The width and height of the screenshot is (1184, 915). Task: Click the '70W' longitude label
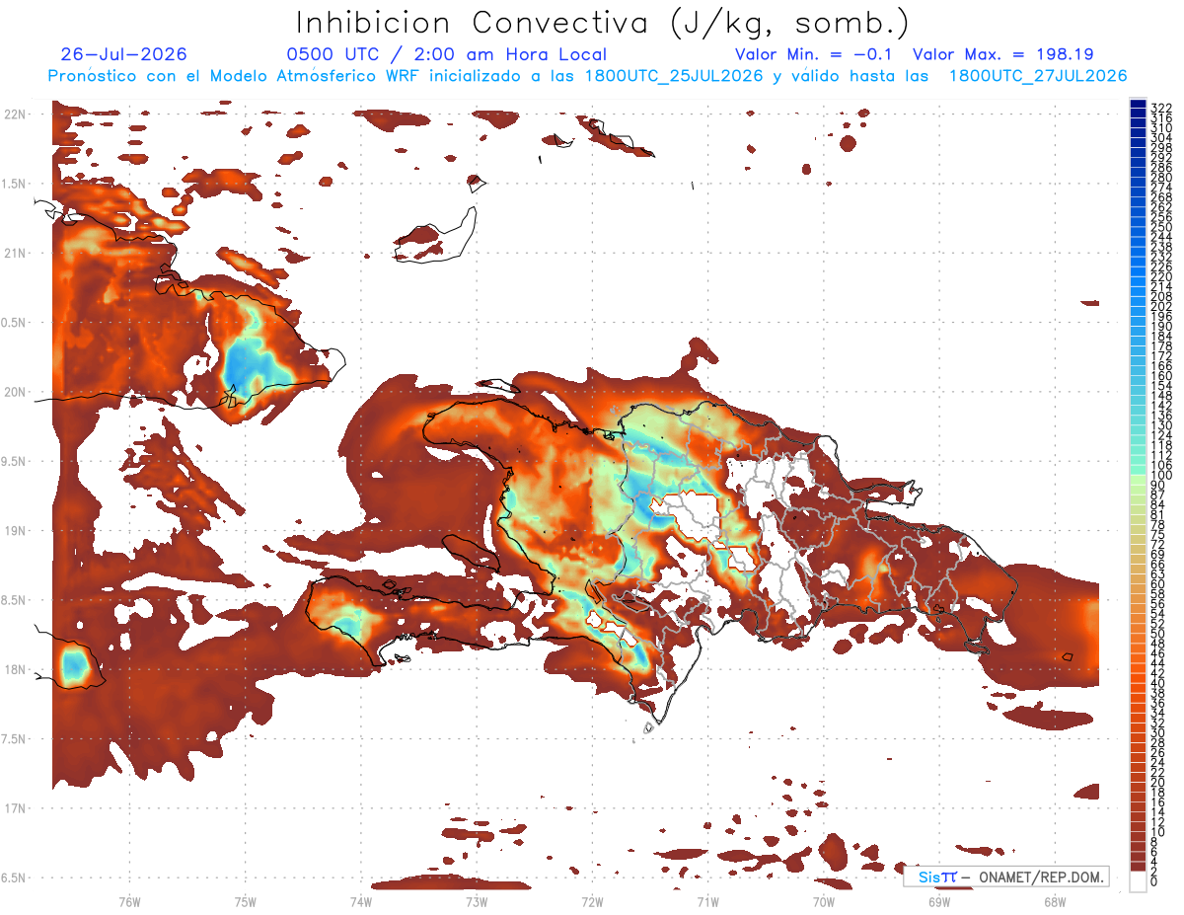click(x=823, y=901)
